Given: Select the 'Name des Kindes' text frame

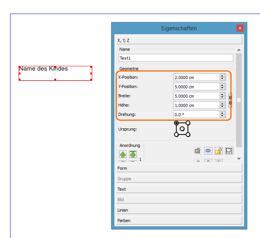Looking at the screenshot, I should pos(55,73).
